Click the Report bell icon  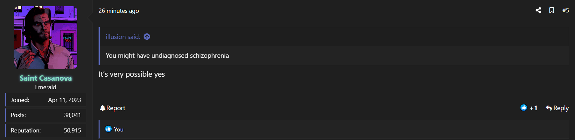tap(103, 108)
